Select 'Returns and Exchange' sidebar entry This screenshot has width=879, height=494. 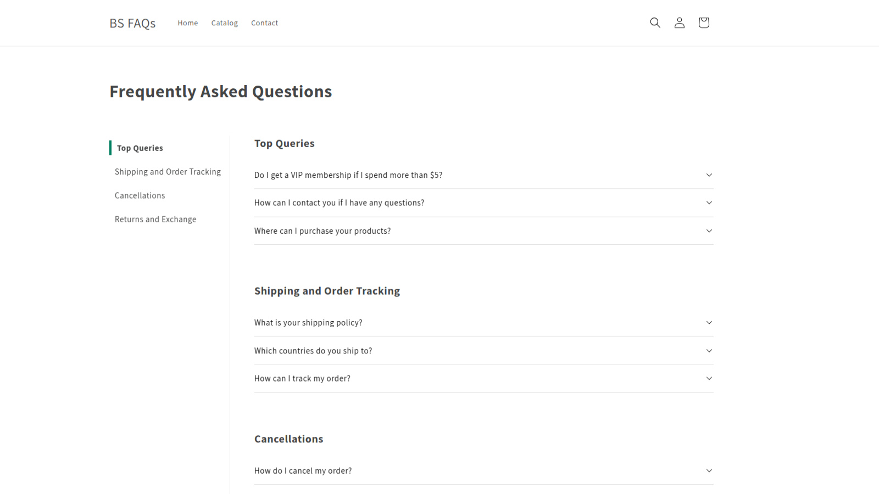pos(155,219)
